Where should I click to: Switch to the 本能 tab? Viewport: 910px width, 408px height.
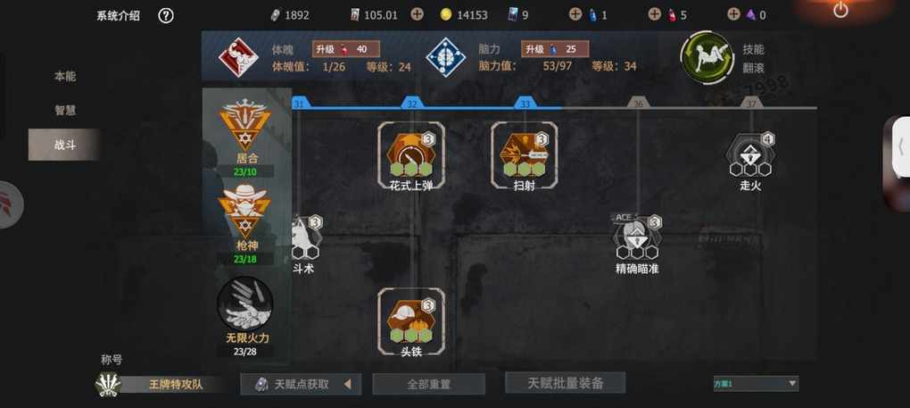pos(65,77)
